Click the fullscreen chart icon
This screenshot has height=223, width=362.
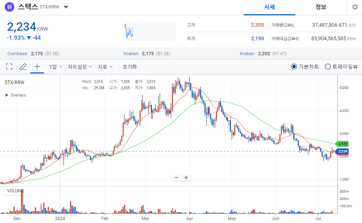pos(10,67)
